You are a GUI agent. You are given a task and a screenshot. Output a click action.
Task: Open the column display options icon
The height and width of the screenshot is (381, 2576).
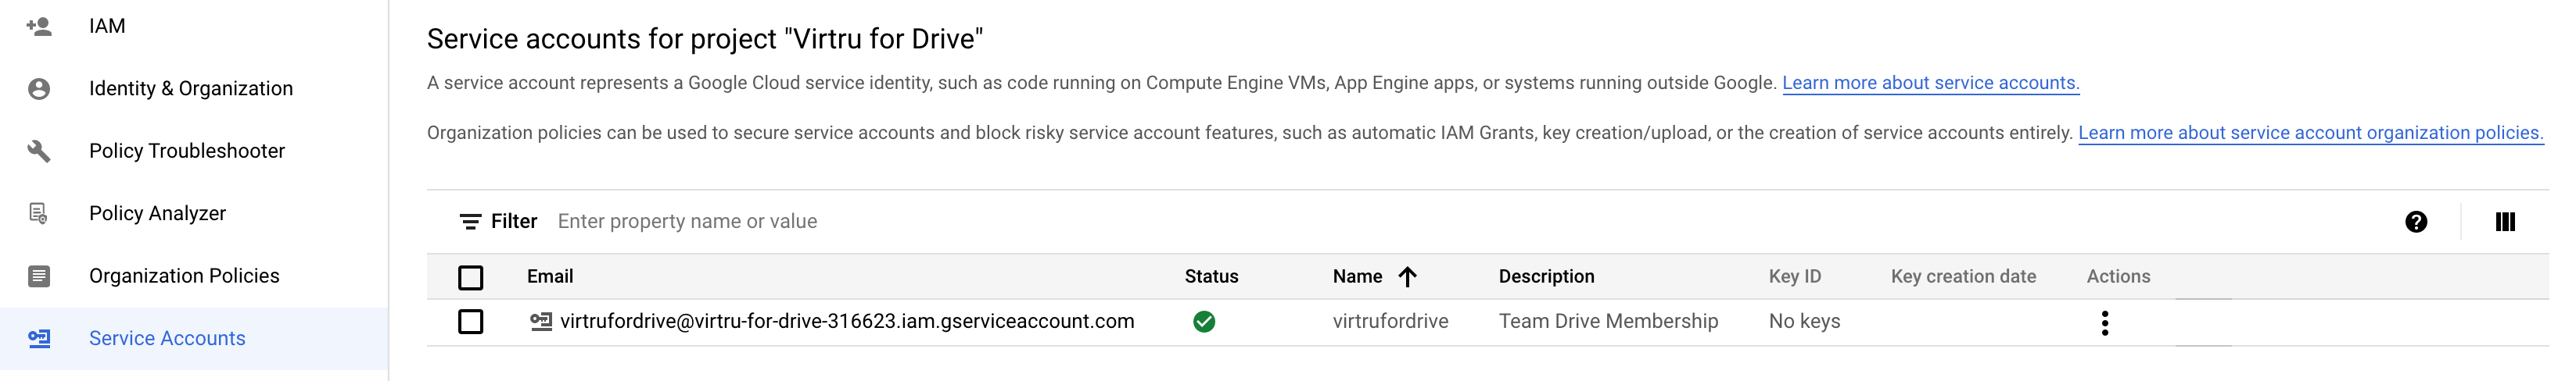tap(2505, 222)
